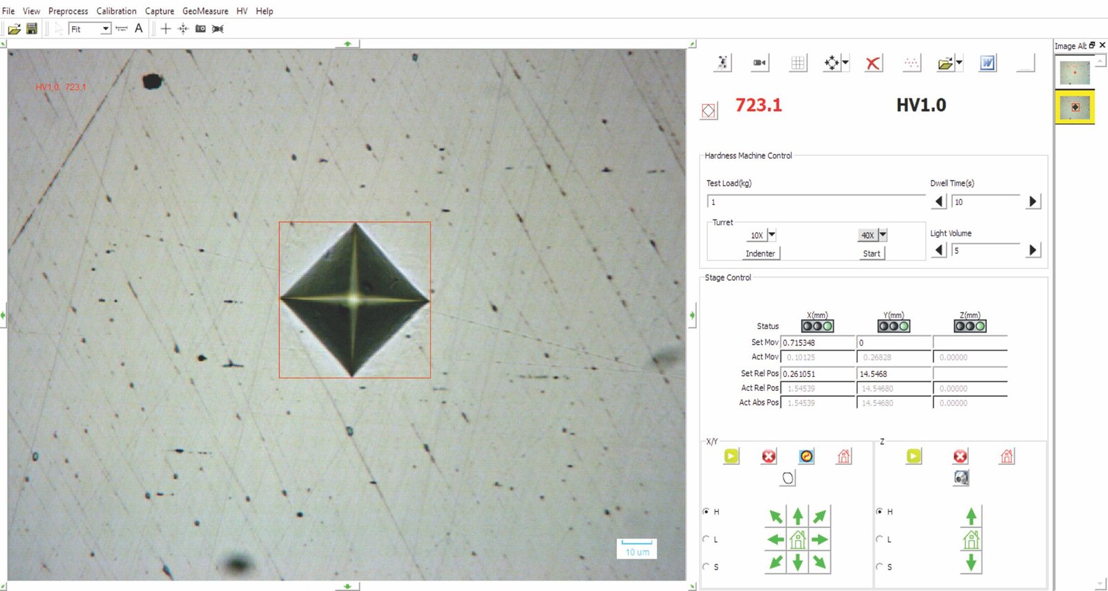Viewport: 1108px width, 591px height.
Task: Home X/Y stage with green house icon
Action: click(798, 539)
